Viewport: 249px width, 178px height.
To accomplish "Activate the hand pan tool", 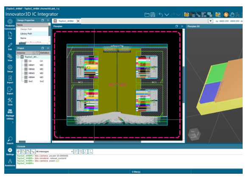I will point(232,15).
